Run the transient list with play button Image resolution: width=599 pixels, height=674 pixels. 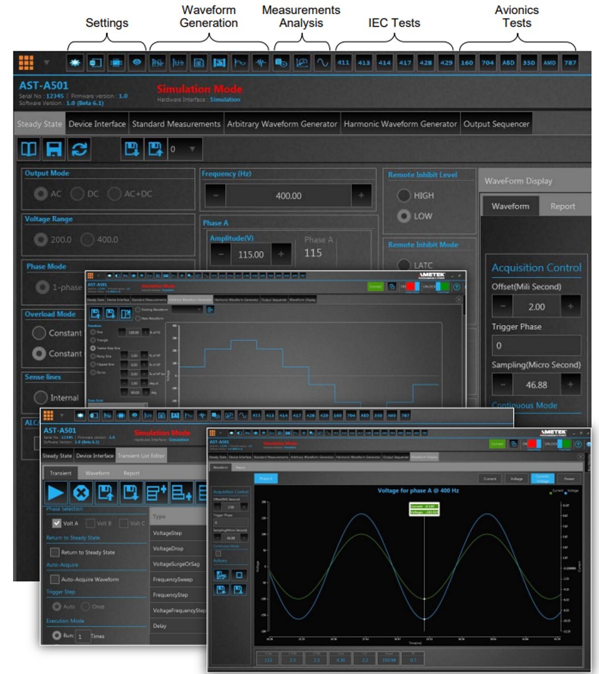tap(56, 493)
